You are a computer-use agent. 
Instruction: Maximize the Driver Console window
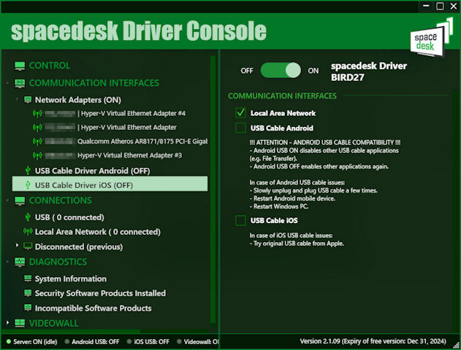pos(440,6)
